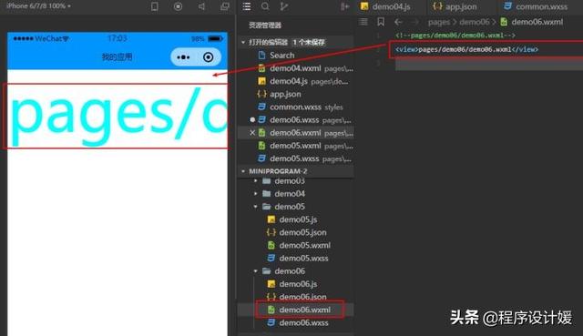Collapse the open editors section
Image resolution: width=583 pixels, height=336 pixels.
(x=243, y=43)
